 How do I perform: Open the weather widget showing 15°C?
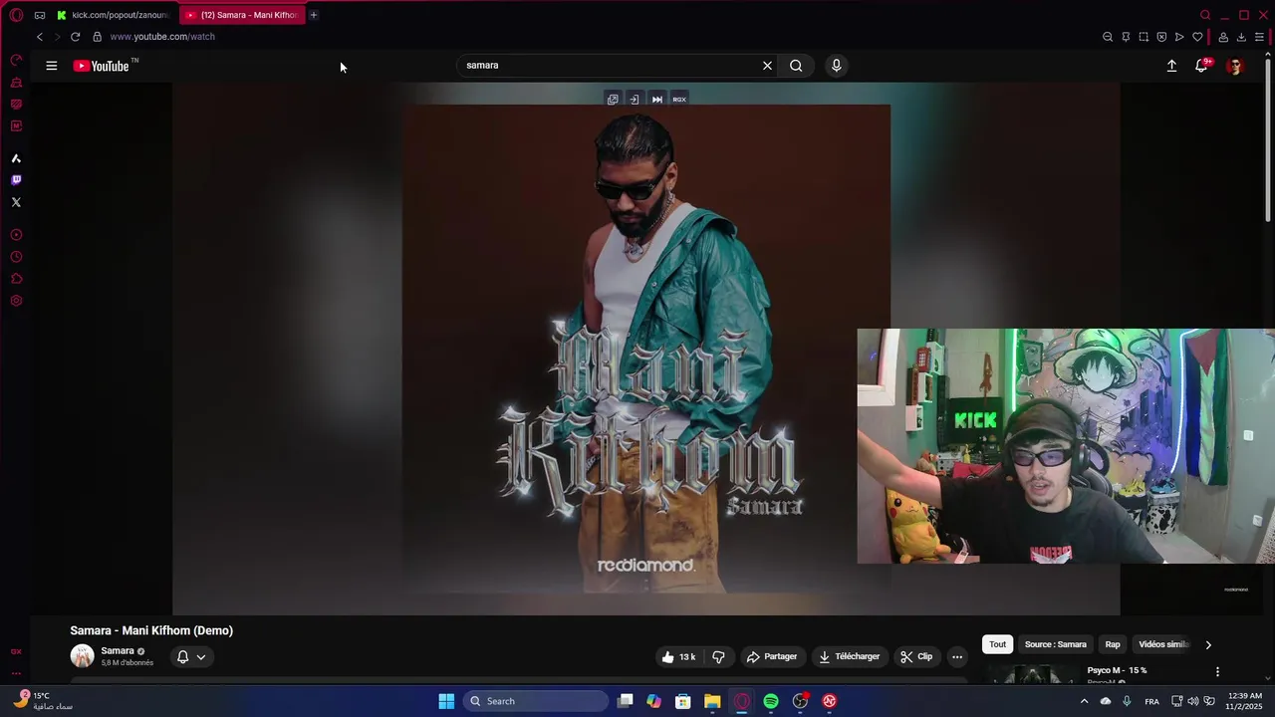(42, 701)
